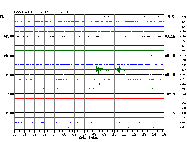Screen dimensions: 187x142
Task: Pick the DC offset value '-322'
Action: (183, 94)
